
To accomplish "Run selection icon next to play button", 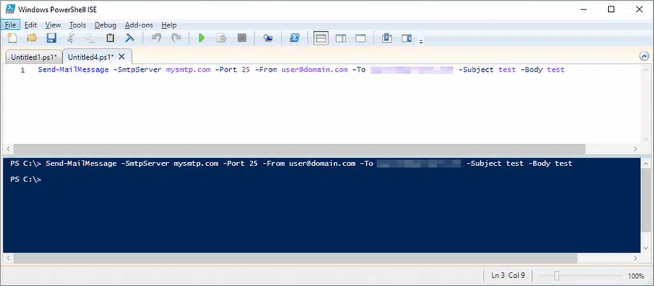I will (x=222, y=38).
